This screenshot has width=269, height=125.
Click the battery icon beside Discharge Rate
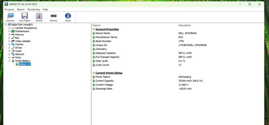[x=94, y=89]
